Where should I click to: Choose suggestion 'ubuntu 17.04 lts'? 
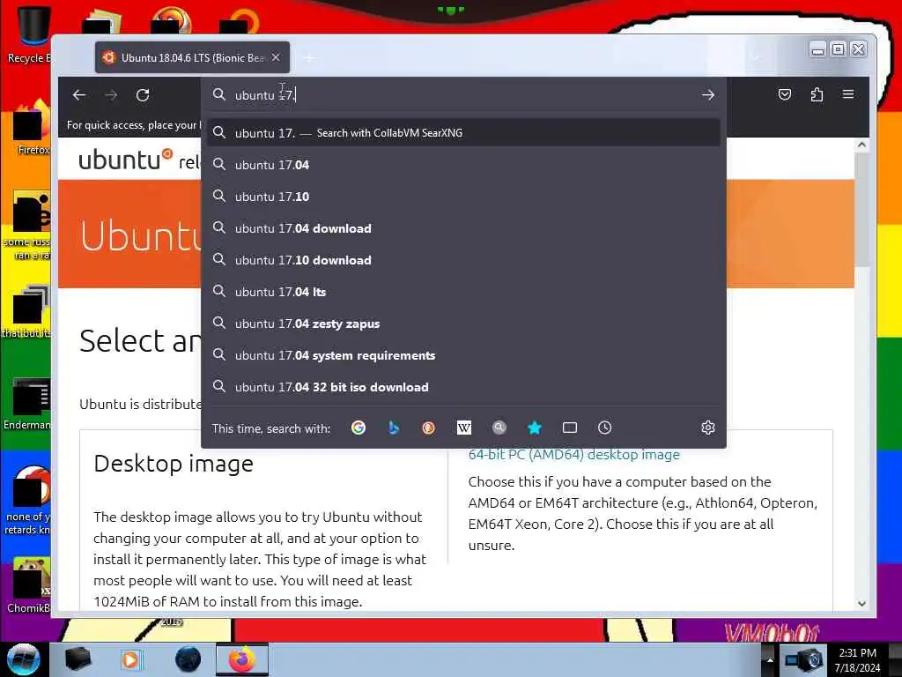click(x=463, y=292)
